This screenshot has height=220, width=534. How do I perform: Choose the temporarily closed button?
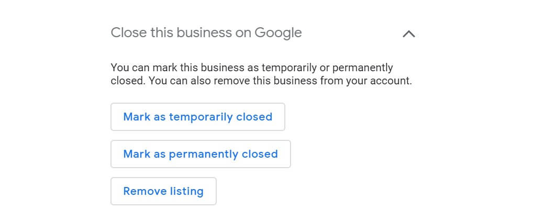[197, 117]
